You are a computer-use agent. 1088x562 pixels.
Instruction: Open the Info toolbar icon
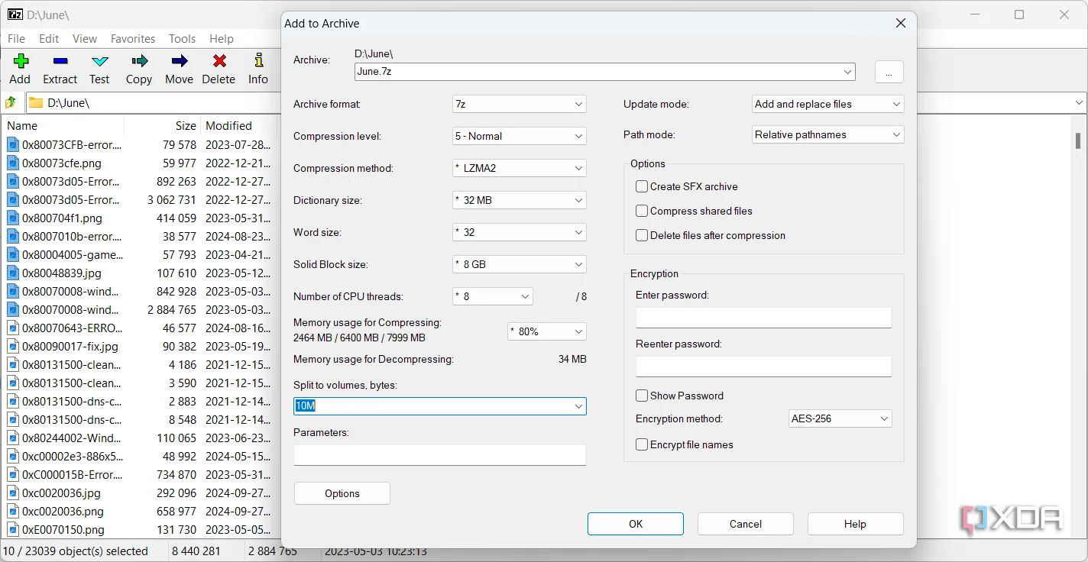coord(258,62)
